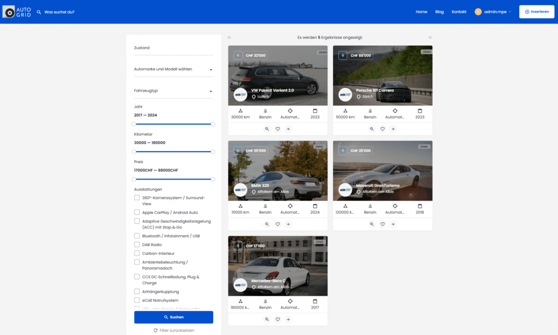Select Kontakt in the navigation
Viewport: 558px width, 335px height.
coord(459,11)
